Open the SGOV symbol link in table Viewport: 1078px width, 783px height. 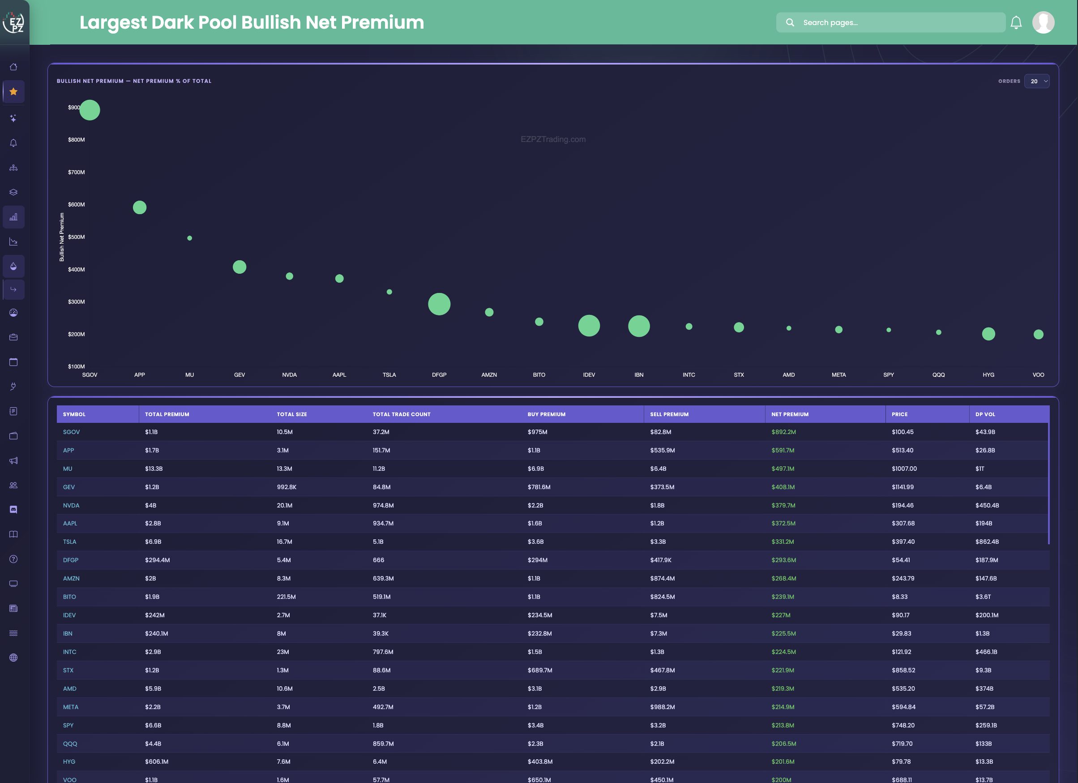[x=71, y=432]
